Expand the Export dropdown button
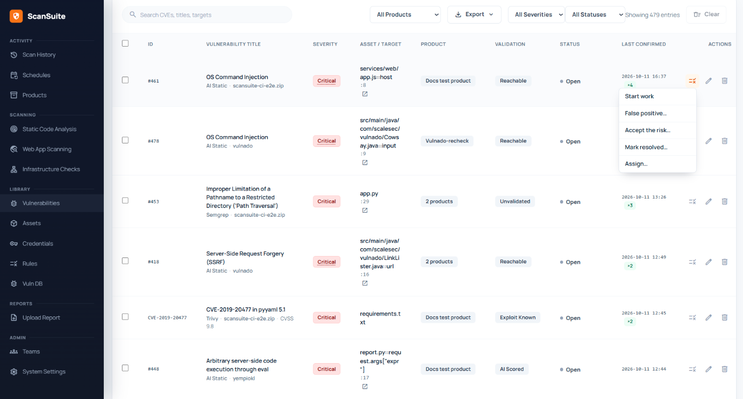The height and width of the screenshot is (399, 743). coord(474,15)
